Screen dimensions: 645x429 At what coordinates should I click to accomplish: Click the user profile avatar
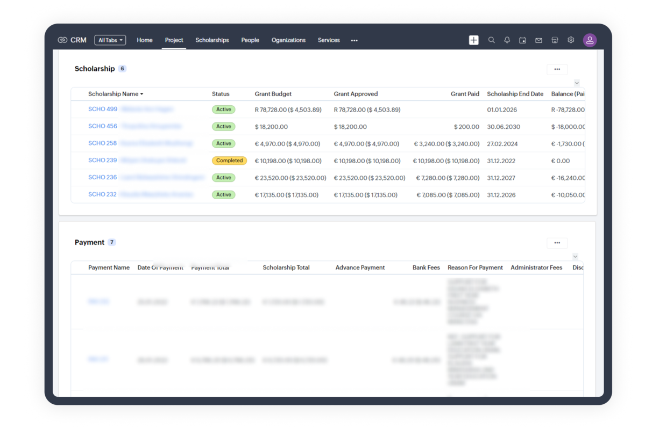tap(590, 40)
